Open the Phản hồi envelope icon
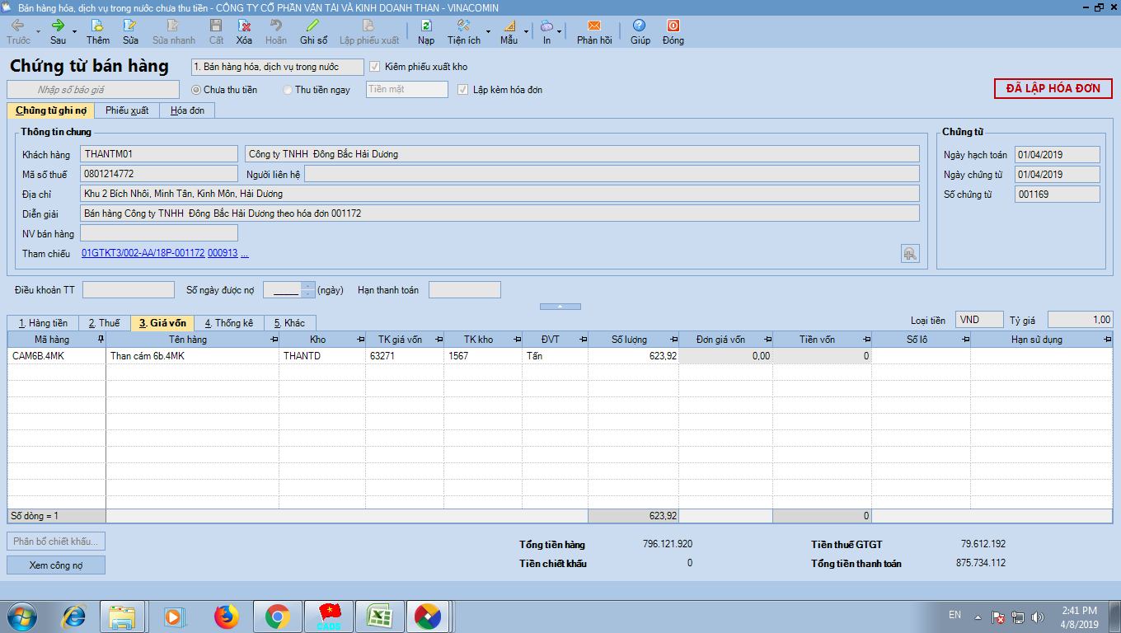Screen dimensions: 1121x633 point(593,26)
